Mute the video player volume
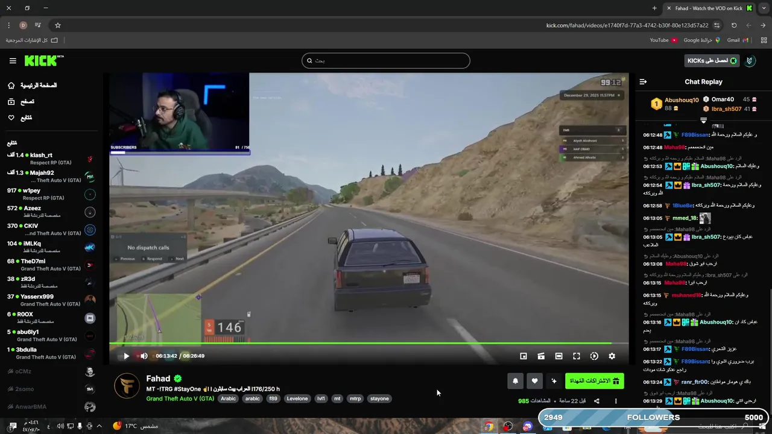Image resolution: width=772 pixels, height=434 pixels. point(144,356)
